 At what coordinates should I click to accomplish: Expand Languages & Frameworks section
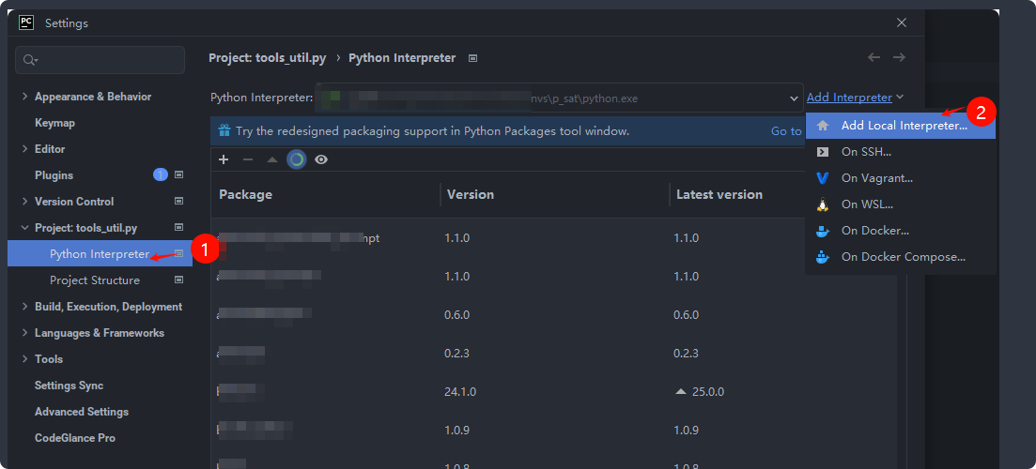tap(25, 333)
